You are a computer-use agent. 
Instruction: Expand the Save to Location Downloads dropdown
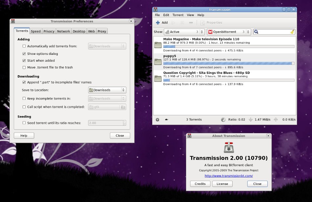(x=107, y=90)
